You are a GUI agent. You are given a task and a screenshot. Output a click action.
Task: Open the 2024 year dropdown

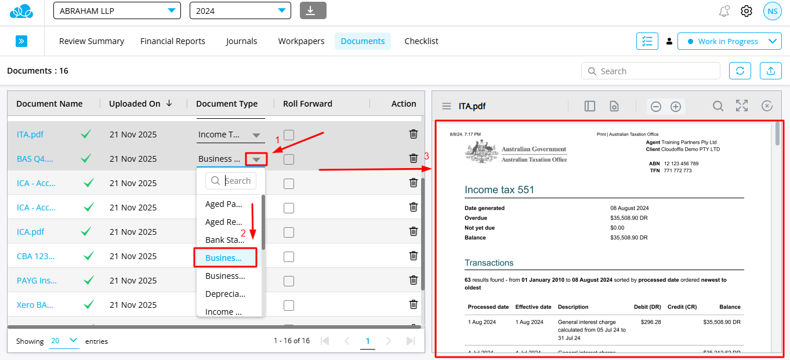(240, 10)
